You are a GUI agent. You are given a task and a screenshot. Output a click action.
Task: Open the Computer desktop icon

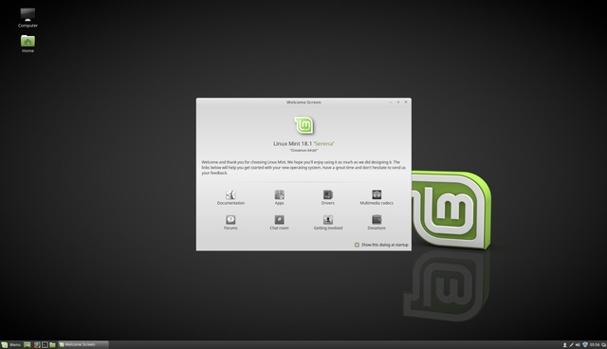click(x=28, y=17)
